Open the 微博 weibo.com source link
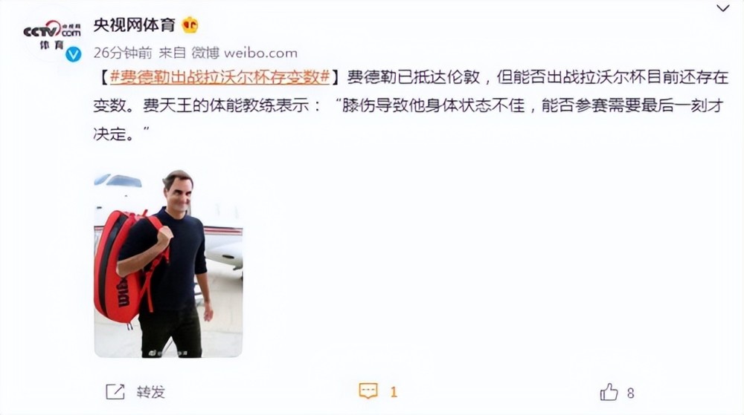 coord(244,53)
